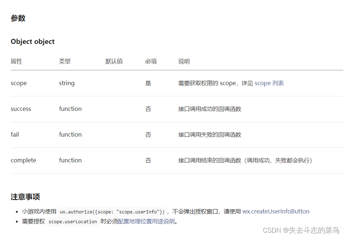Click the "function" type in complete row
This screenshot has height=237, width=345.
(x=70, y=160)
